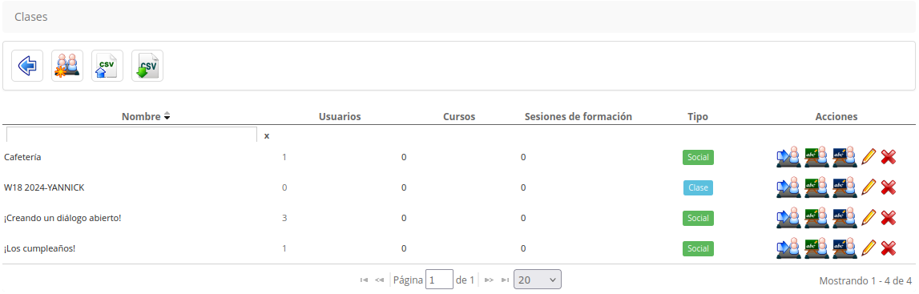Click the export CSV icon
The image size is (919, 294).
(147, 66)
